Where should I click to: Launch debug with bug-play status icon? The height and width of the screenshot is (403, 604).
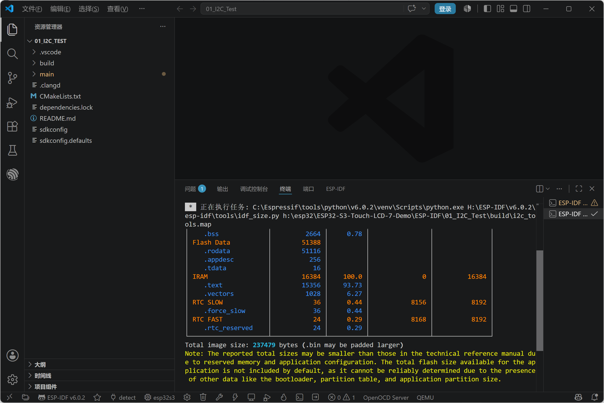[x=267, y=397]
